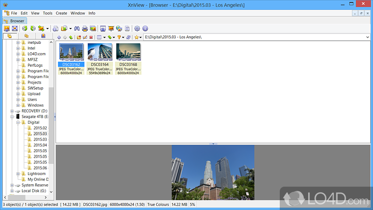Click the refresh folder icon
The width and height of the screenshot is (373, 210).
(129, 37)
